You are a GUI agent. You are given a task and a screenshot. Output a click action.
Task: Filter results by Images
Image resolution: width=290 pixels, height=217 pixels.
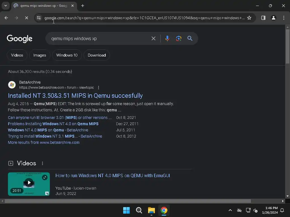coord(40,55)
